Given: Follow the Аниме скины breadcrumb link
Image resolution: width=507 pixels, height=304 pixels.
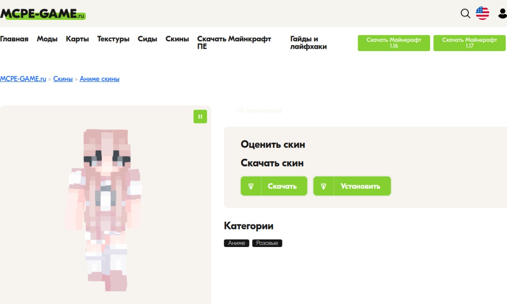Looking at the screenshot, I should coord(99,79).
